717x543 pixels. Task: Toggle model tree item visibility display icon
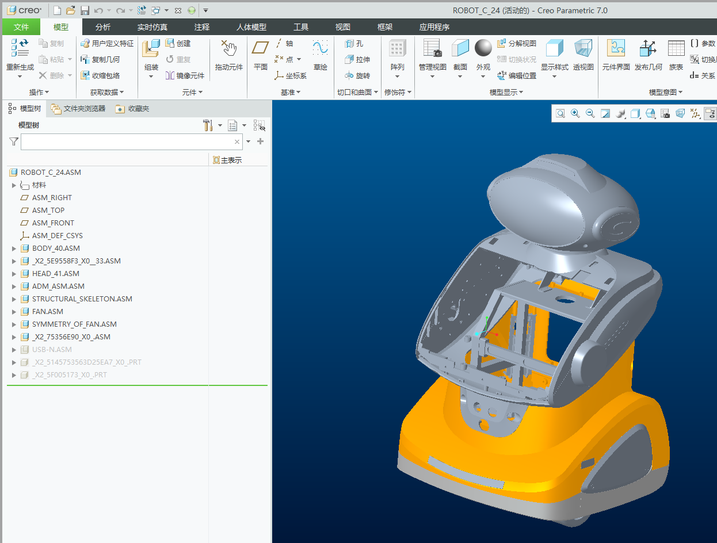[259, 125]
